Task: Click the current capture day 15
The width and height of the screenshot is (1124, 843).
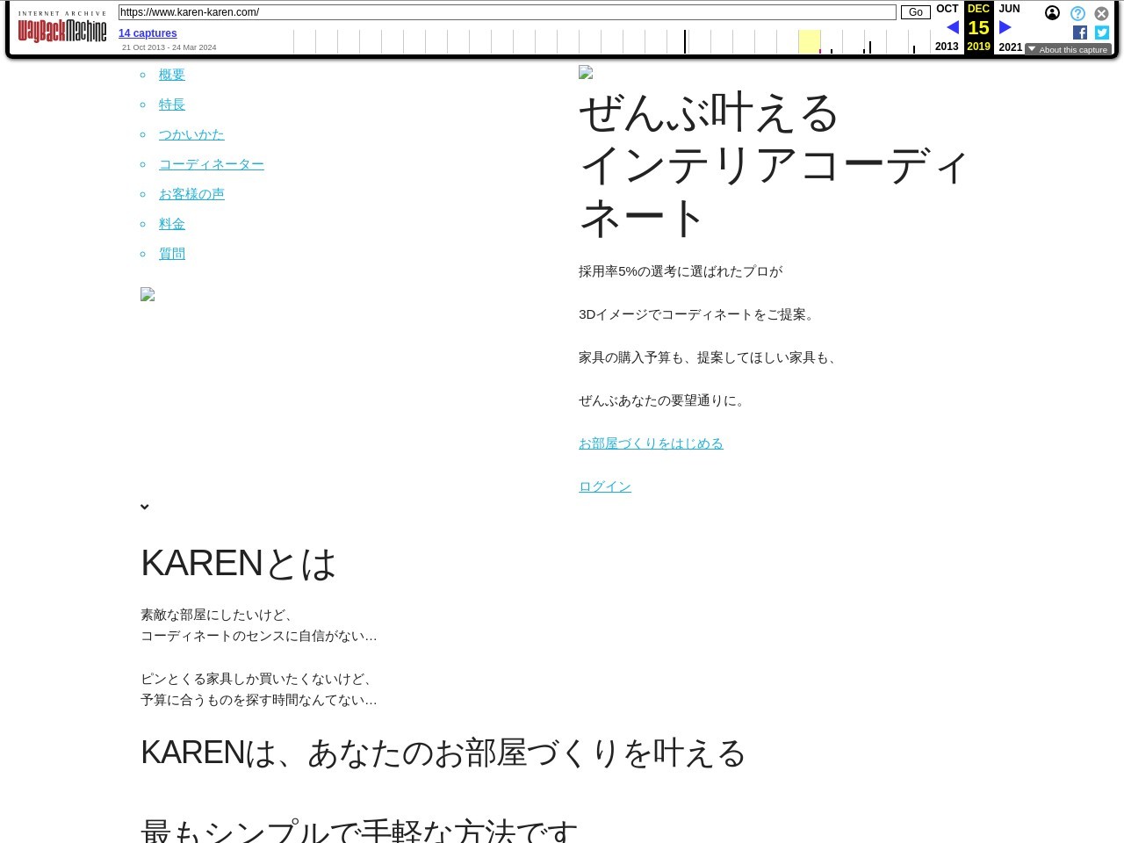Action: coord(978,28)
